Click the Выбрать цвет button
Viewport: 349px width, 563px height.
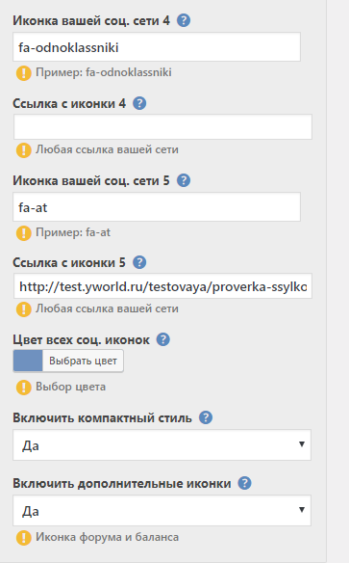click(x=83, y=361)
